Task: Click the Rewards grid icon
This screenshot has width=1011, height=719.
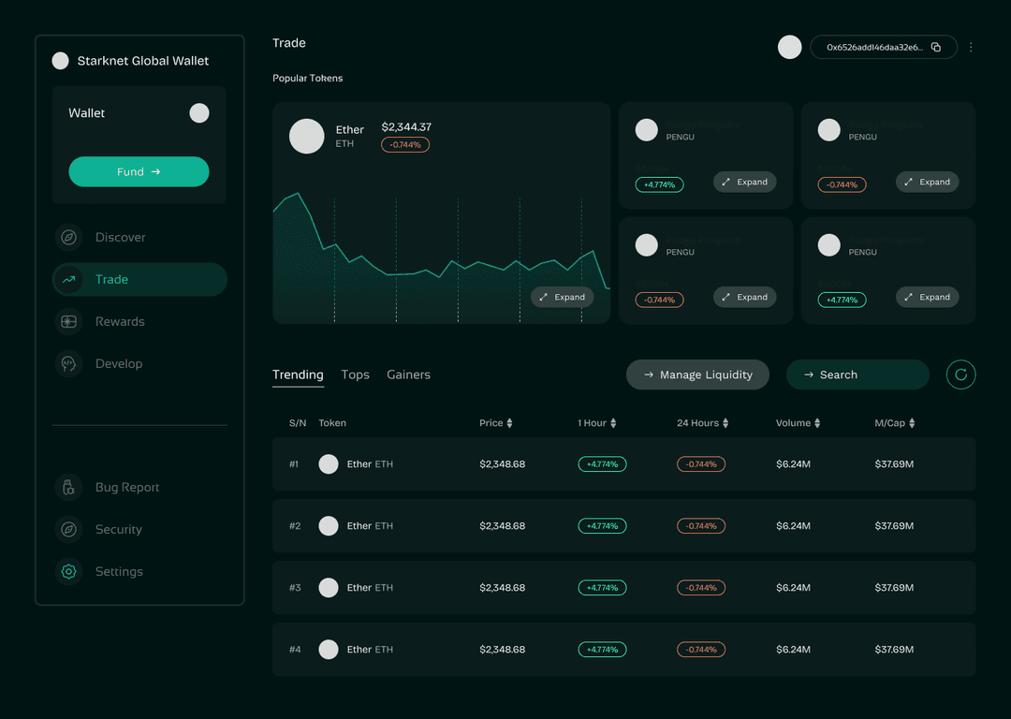Action: (68, 321)
